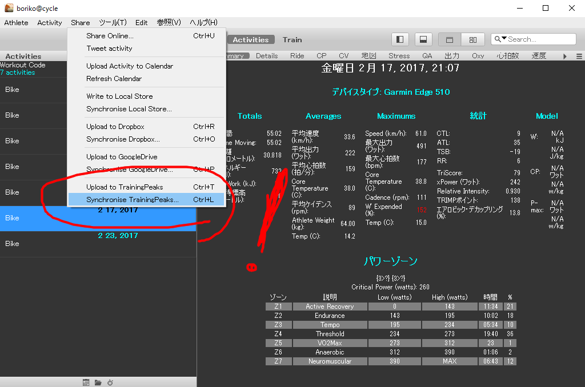
Task: Switch to the Train view
Action: pos(292,39)
